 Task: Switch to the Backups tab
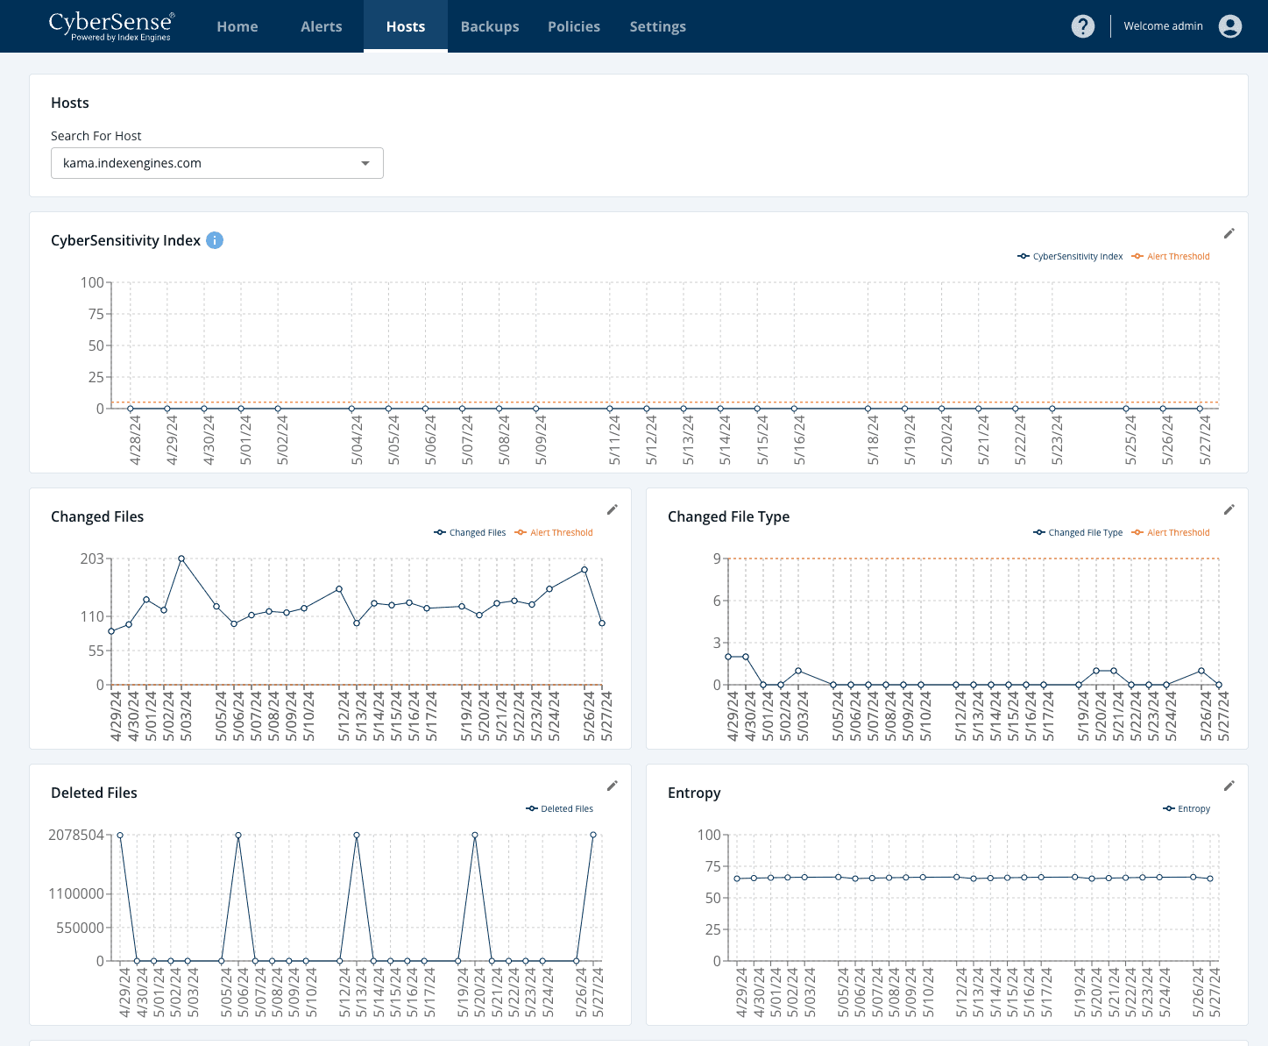490,26
